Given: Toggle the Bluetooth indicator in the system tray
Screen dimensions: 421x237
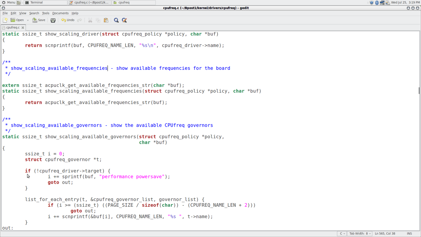Looking at the screenshot, I should pos(377,2).
